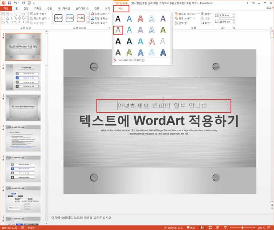Open the 서식 (Format) tab
274x230 pixels.
(x=121, y=8)
